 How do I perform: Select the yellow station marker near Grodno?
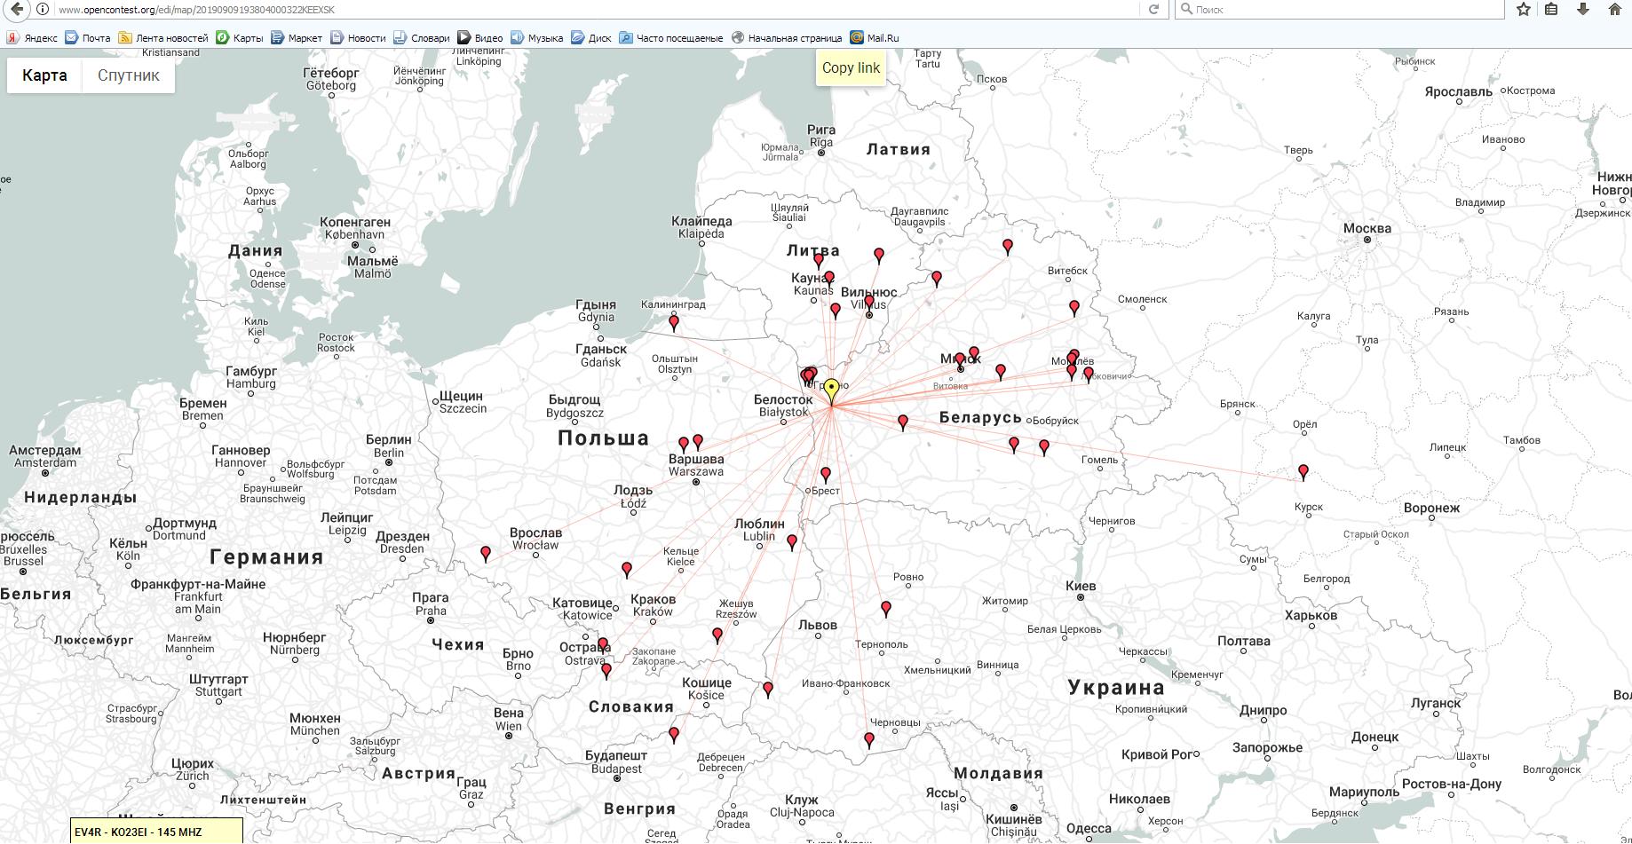click(x=831, y=389)
